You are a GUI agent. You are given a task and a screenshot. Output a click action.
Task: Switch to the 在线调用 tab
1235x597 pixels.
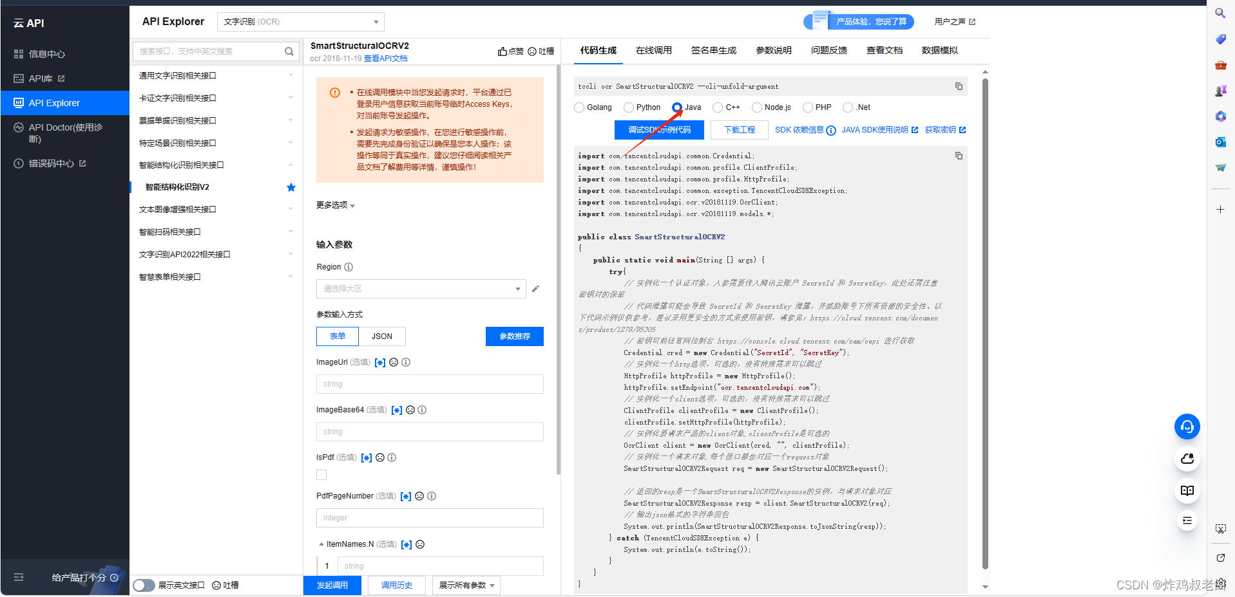pyautogui.click(x=654, y=50)
